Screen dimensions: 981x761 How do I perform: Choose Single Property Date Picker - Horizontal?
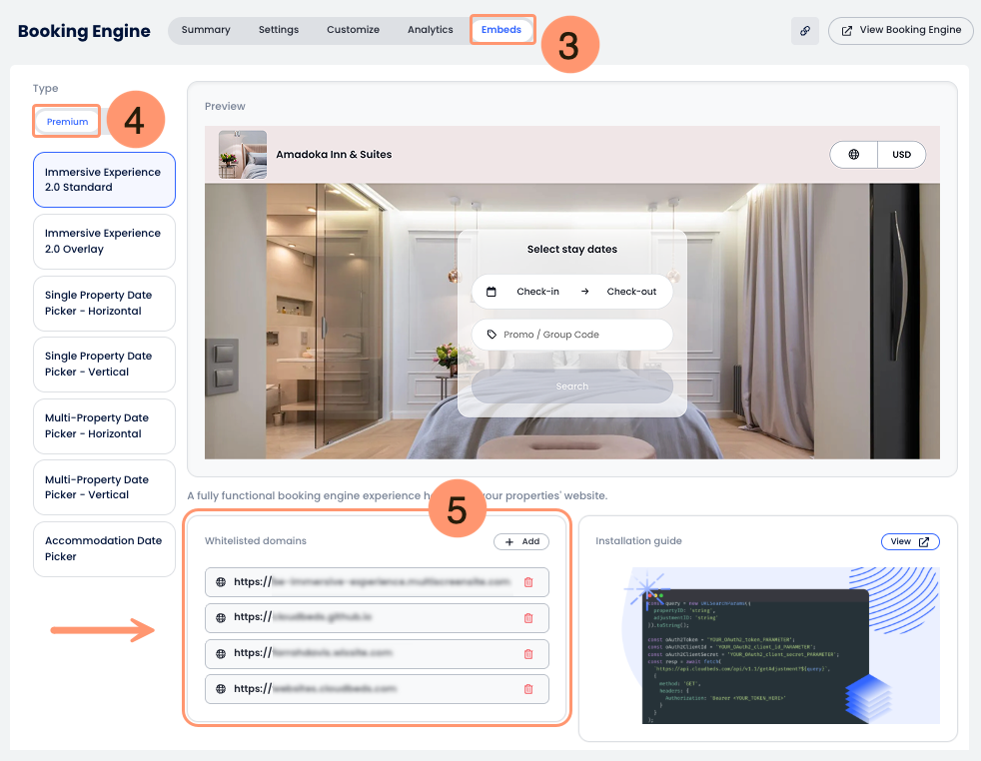pos(104,304)
